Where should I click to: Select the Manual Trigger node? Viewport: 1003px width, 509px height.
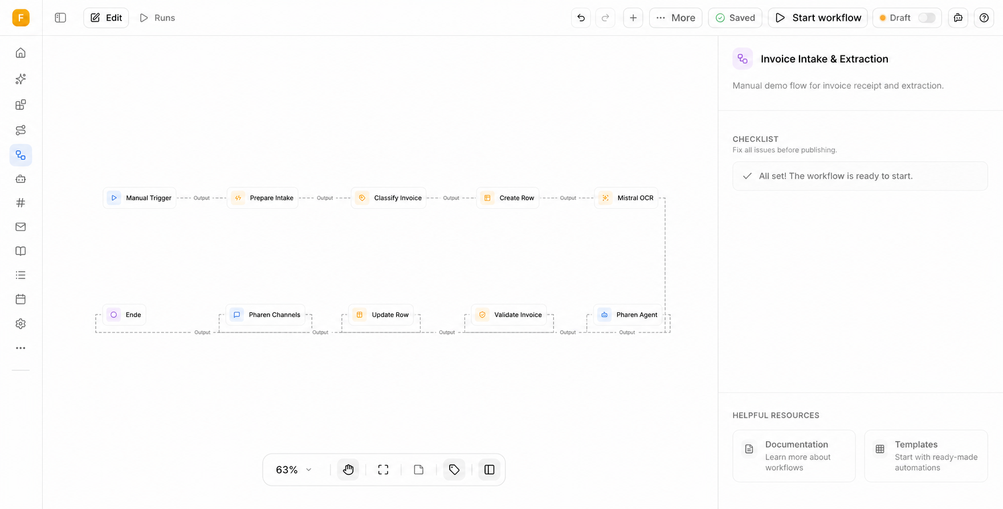coord(140,198)
